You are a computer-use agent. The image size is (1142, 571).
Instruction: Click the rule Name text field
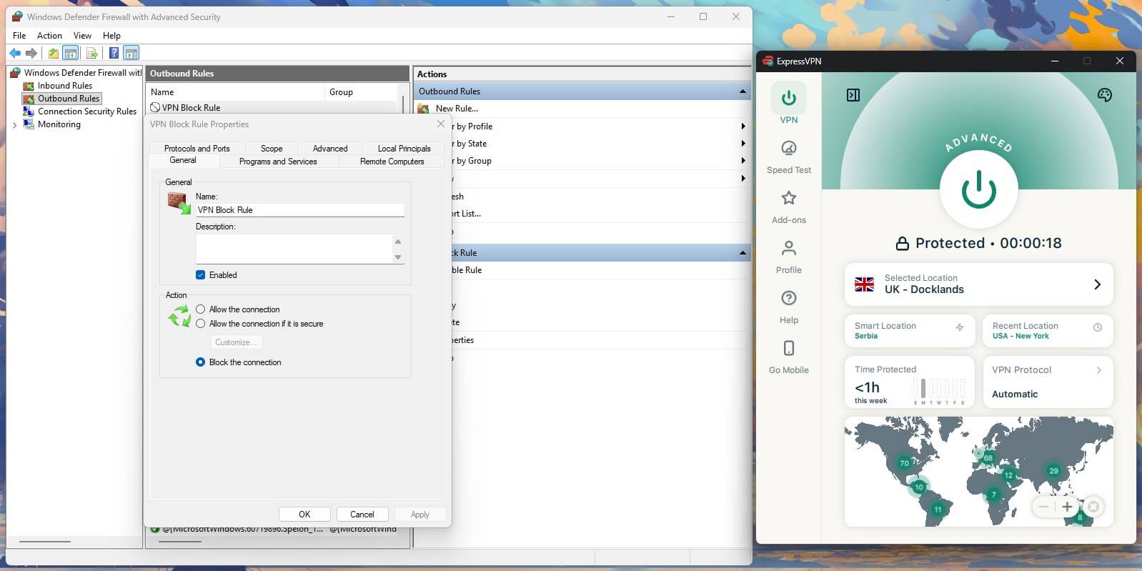300,210
